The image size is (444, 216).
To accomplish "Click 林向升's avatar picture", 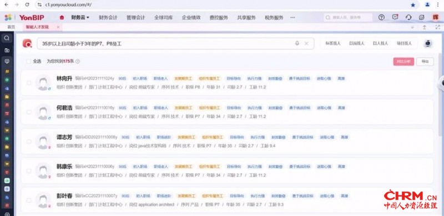I will [x=43, y=83].
